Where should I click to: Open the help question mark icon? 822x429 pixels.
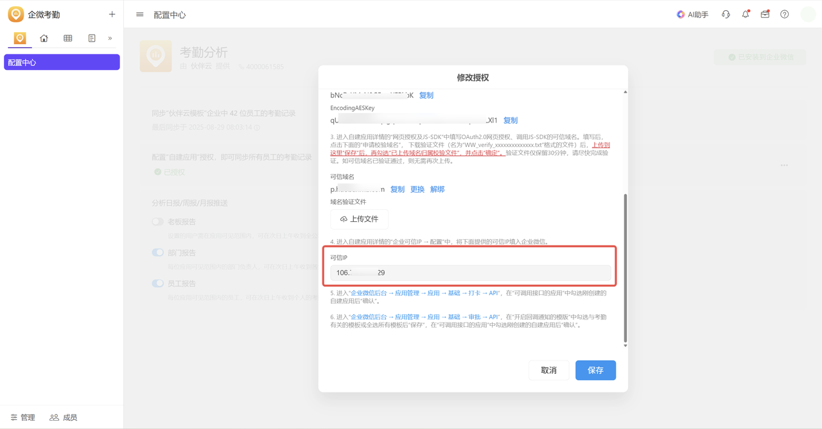(x=784, y=14)
